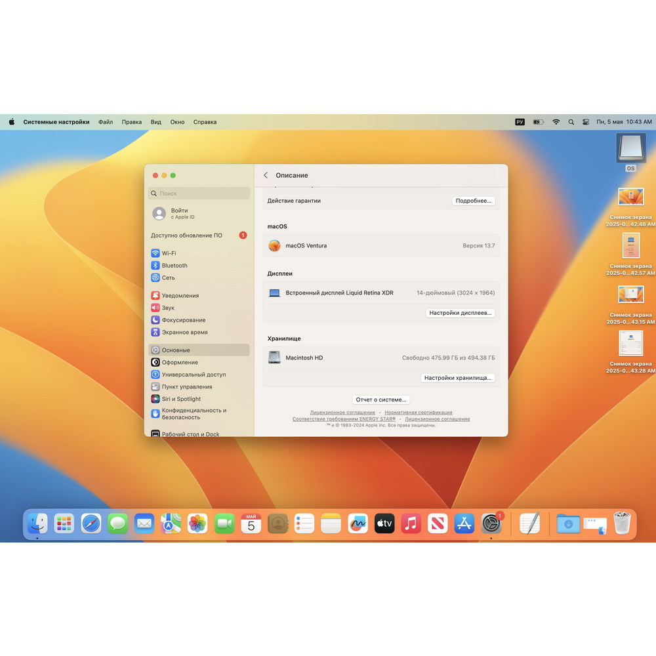Open the Apple menu
656x656 pixels.
click(12, 122)
